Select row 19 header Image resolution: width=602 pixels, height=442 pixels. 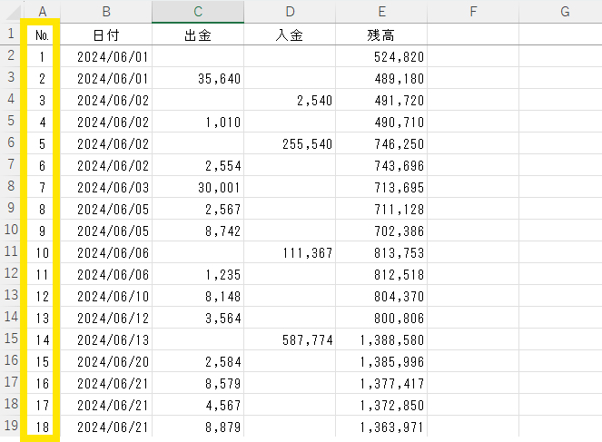point(12,426)
